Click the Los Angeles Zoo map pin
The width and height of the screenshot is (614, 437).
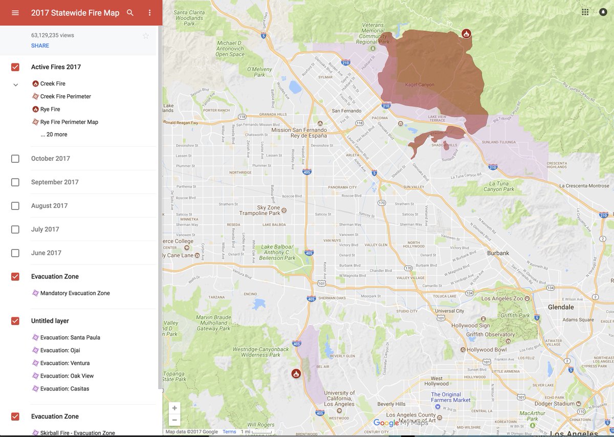527,298
